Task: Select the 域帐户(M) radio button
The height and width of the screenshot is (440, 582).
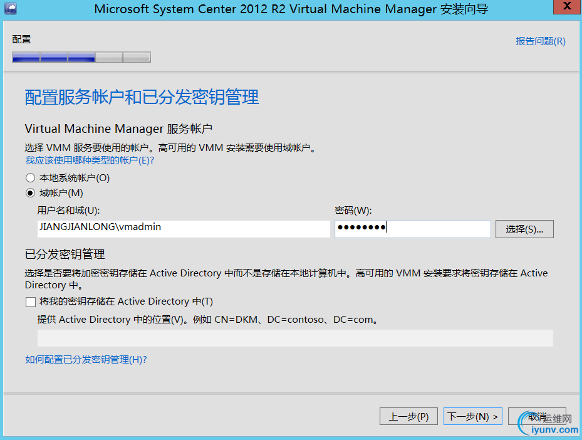Action: coord(31,193)
